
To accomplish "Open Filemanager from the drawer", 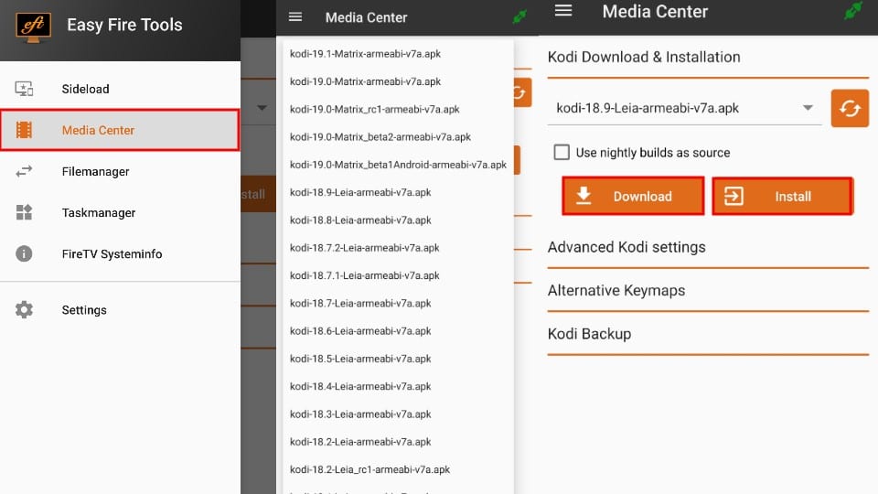I will (x=121, y=171).
